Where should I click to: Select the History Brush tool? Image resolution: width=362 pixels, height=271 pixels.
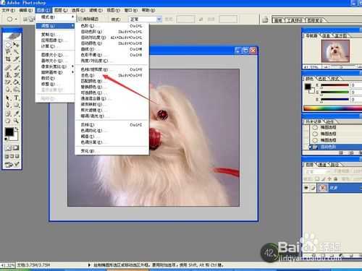tap(16, 74)
